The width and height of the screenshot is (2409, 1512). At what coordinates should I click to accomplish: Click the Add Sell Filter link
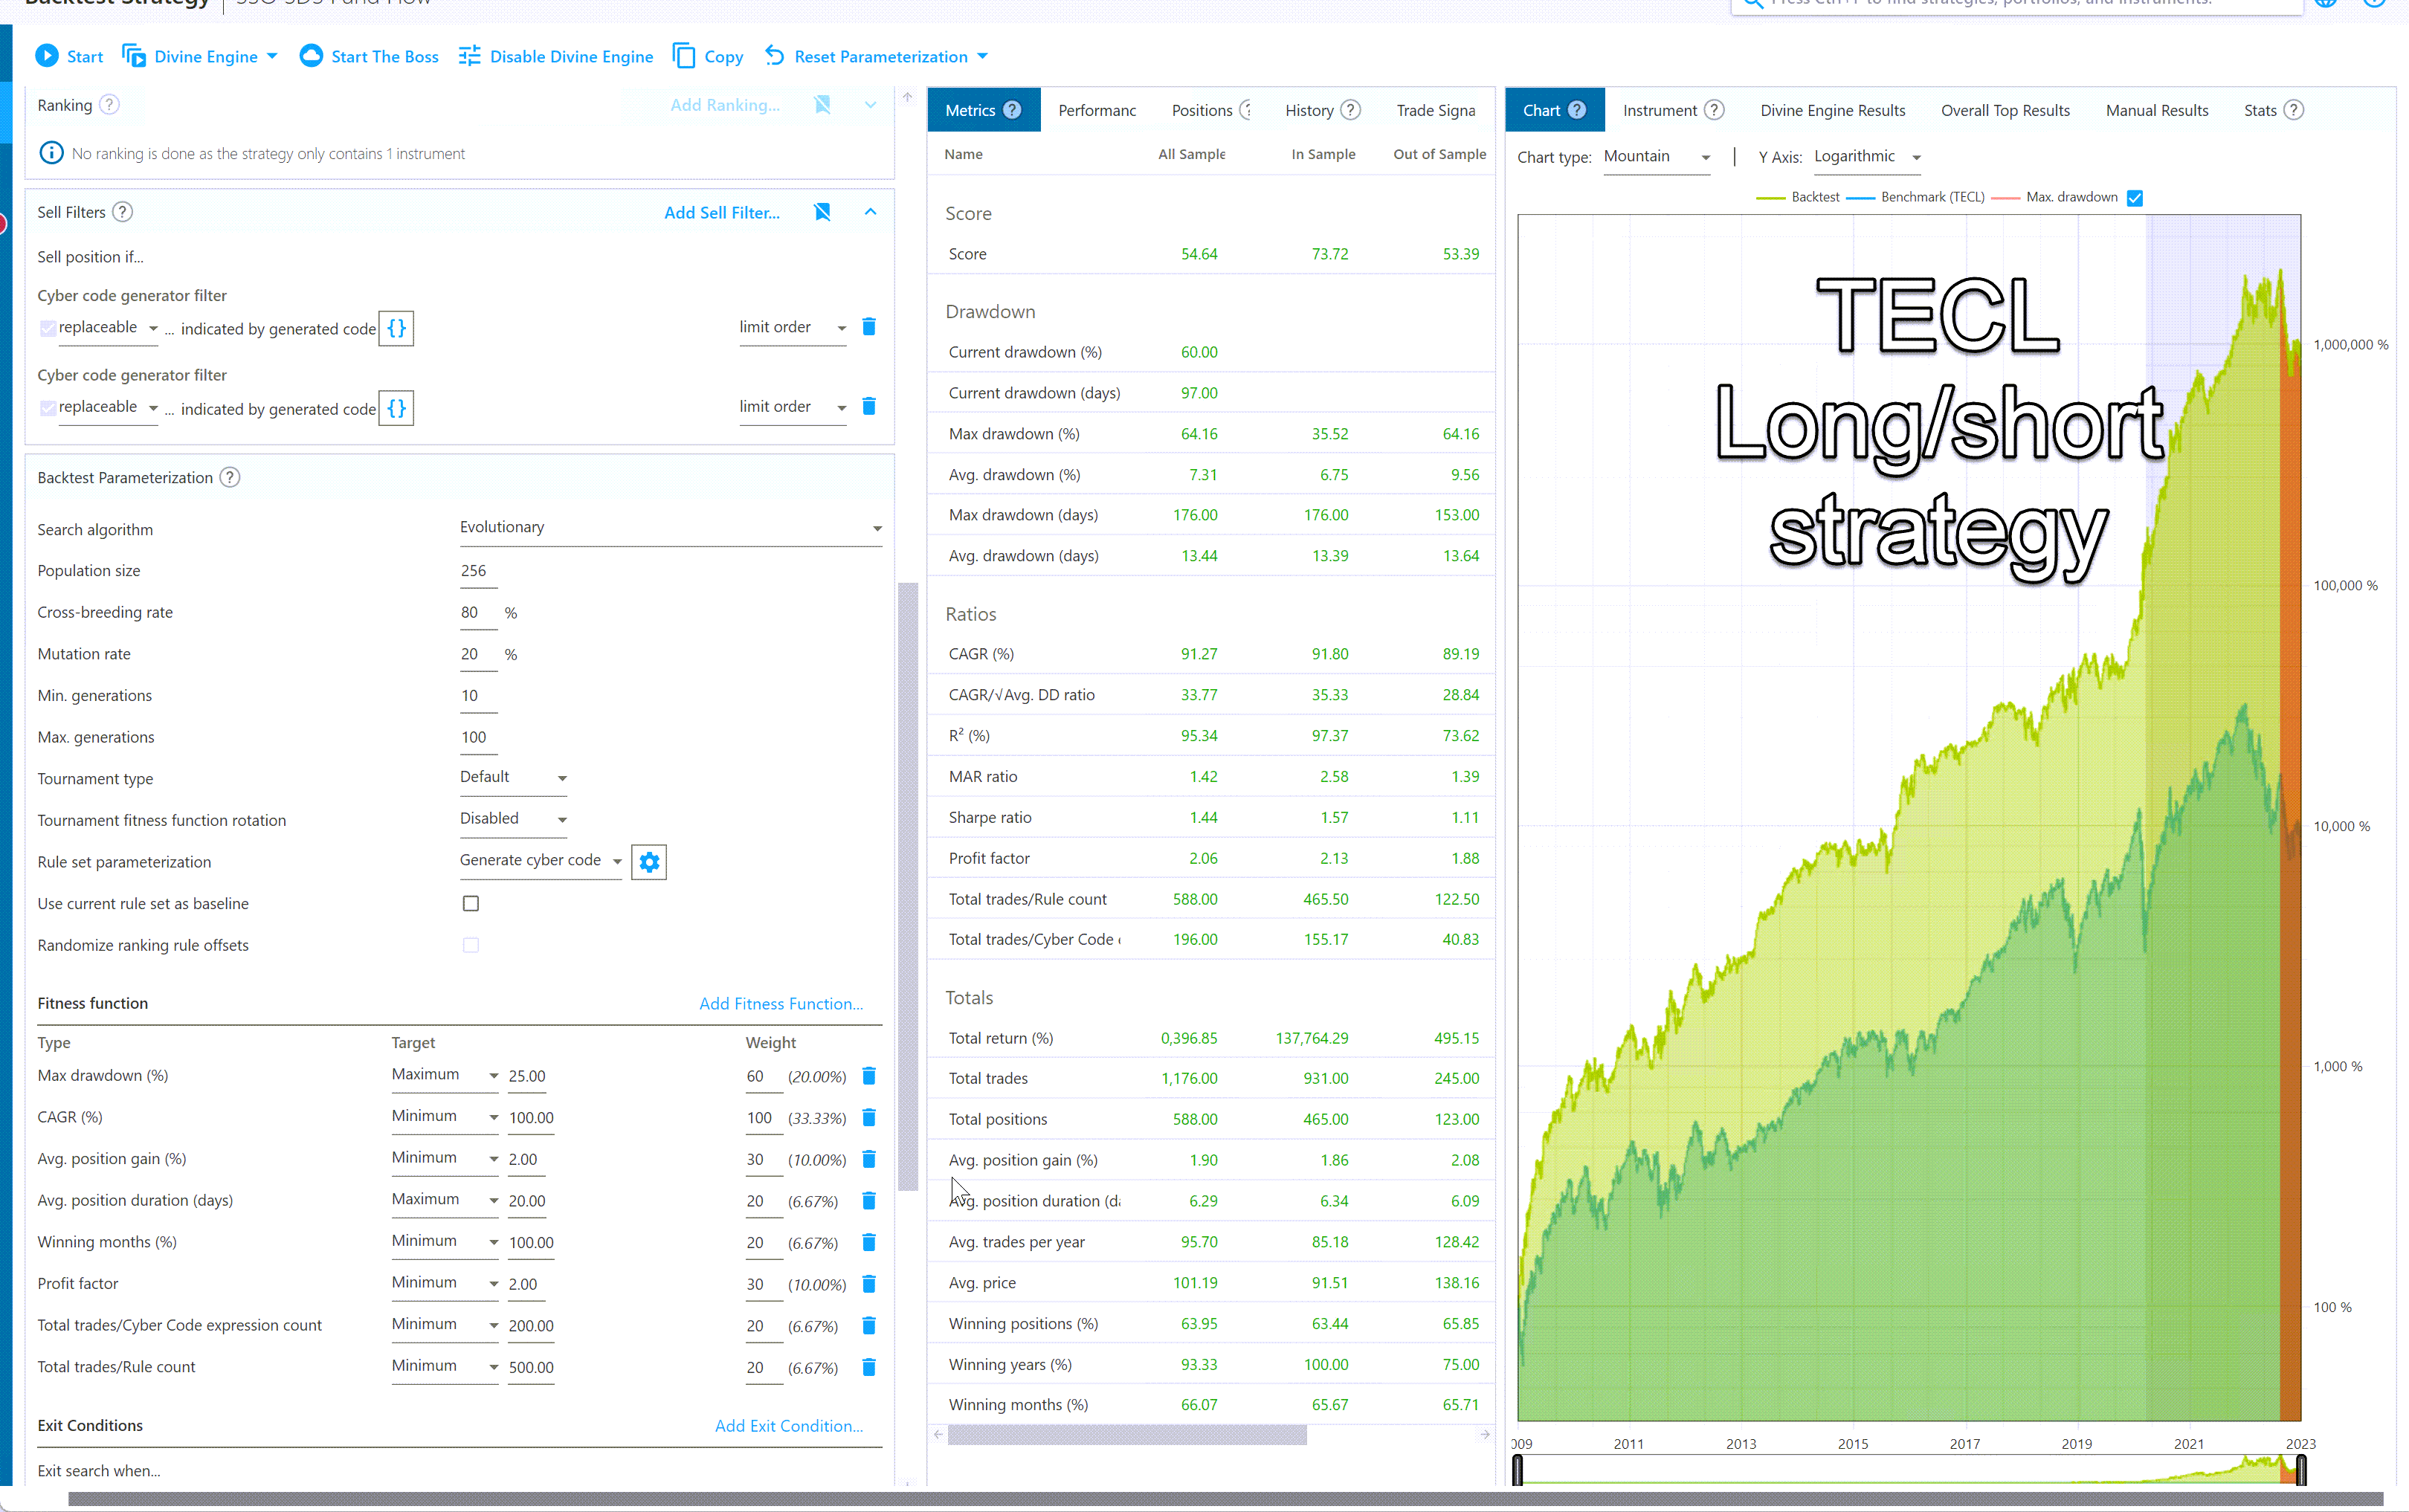[722, 213]
